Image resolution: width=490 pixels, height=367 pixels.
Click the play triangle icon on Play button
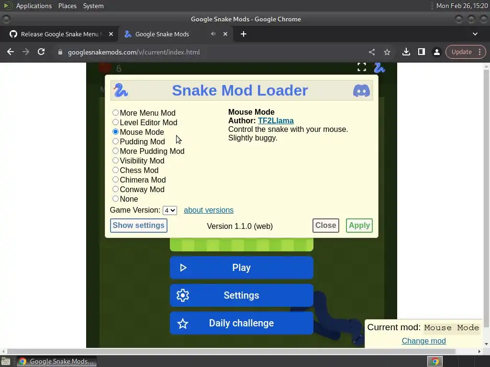[x=183, y=268]
